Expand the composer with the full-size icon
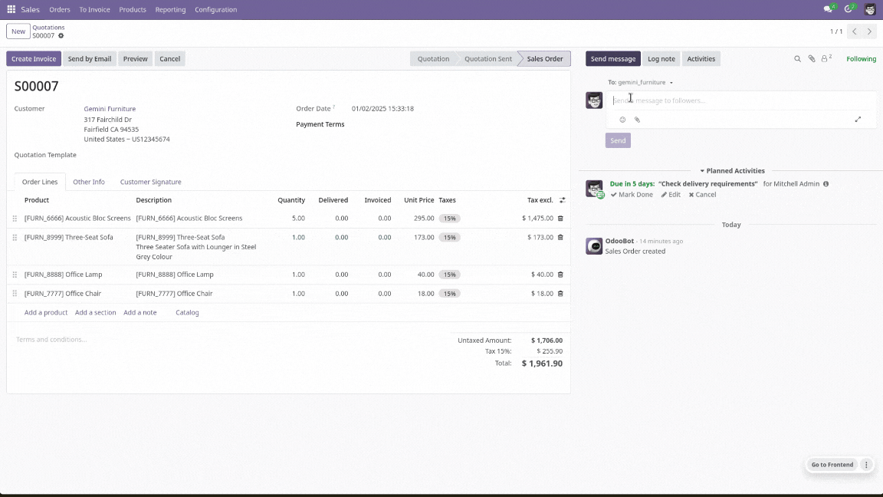This screenshot has height=497, width=883. click(x=858, y=120)
